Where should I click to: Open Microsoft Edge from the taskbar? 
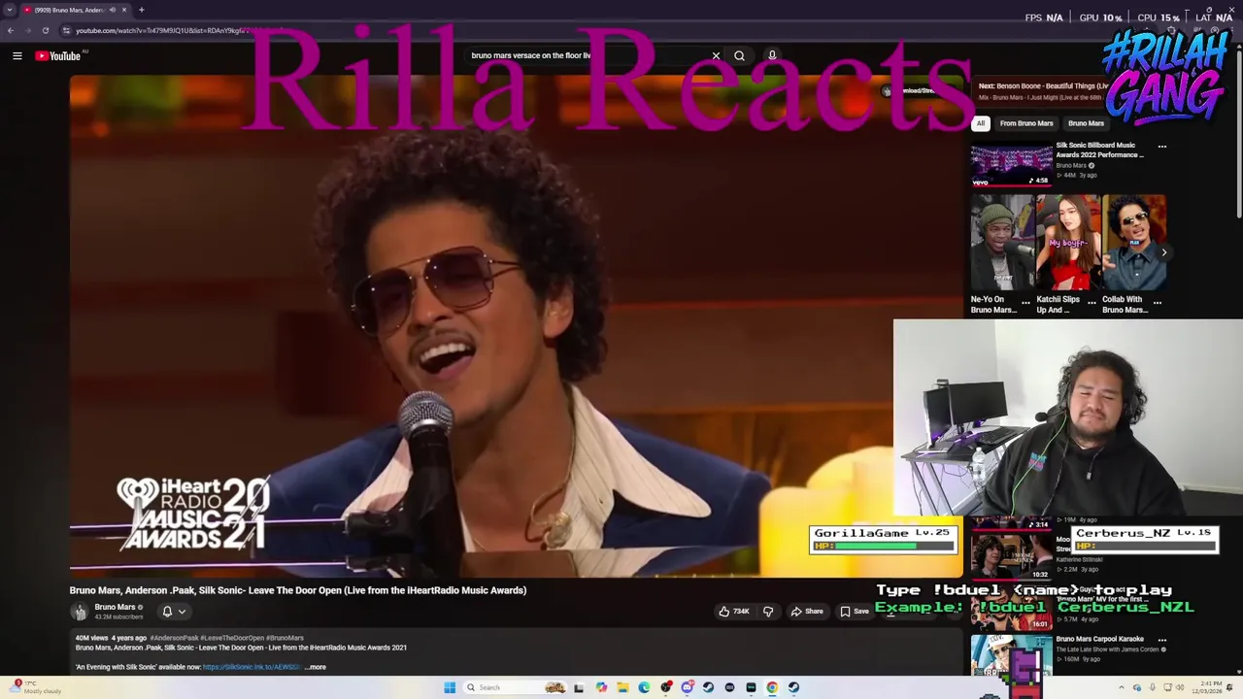tap(644, 687)
